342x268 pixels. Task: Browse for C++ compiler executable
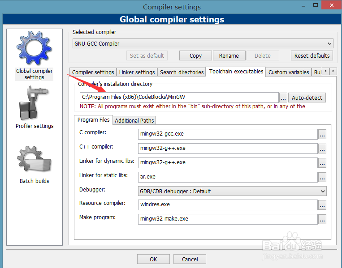[322, 149]
